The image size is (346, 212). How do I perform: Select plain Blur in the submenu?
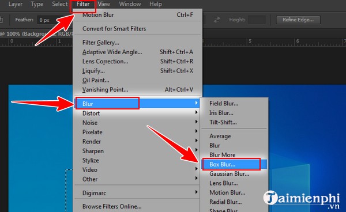tap(234, 146)
